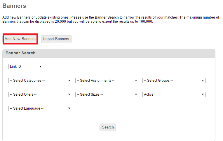Click the Banners description paragraph text
The image size is (223, 141).
(x=111, y=19)
